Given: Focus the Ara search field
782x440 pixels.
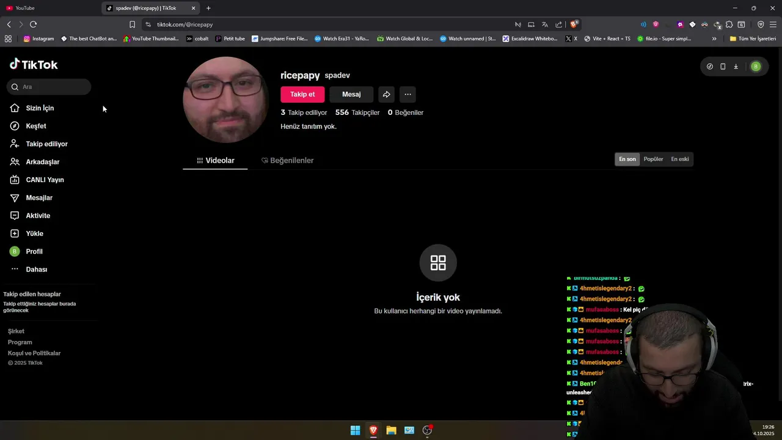Looking at the screenshot, I should [49, 87].
